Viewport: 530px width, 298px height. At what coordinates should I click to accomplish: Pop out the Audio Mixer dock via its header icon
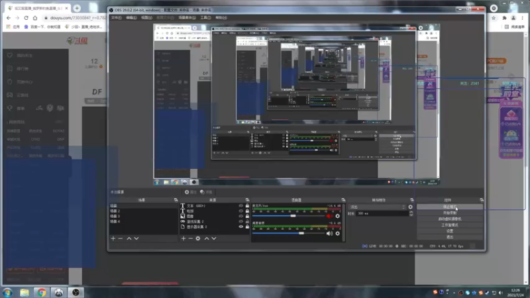pos(343,200)
